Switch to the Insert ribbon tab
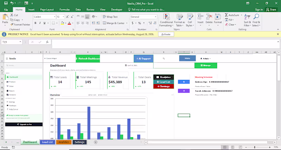This screenshot has height=150, width=281. click(31, 10)
